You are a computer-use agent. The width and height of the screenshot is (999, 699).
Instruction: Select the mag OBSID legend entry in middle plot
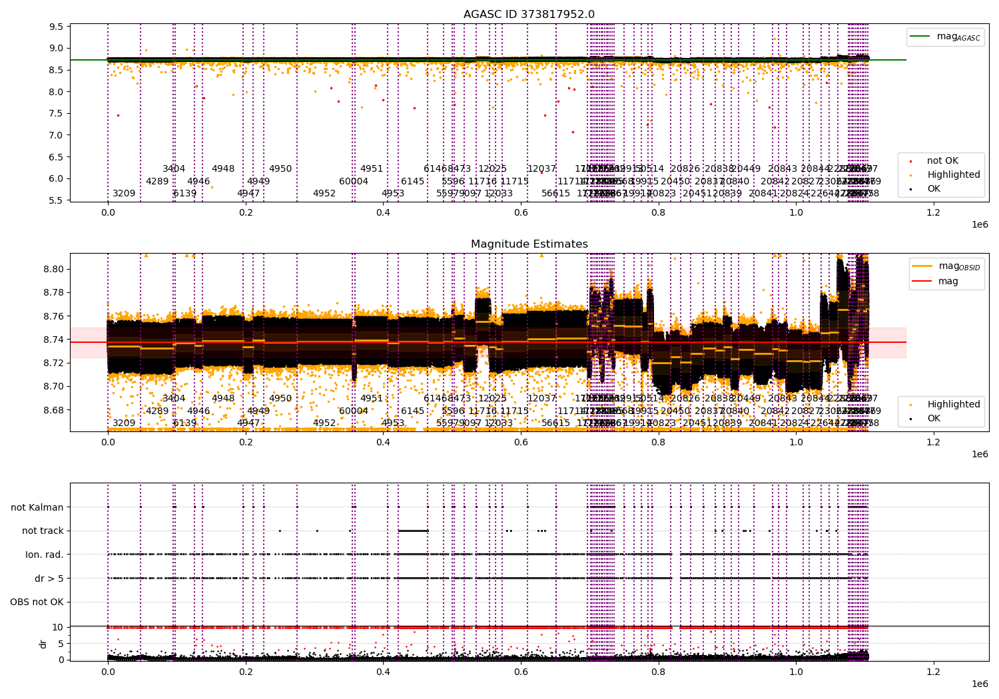pos(946,266)
